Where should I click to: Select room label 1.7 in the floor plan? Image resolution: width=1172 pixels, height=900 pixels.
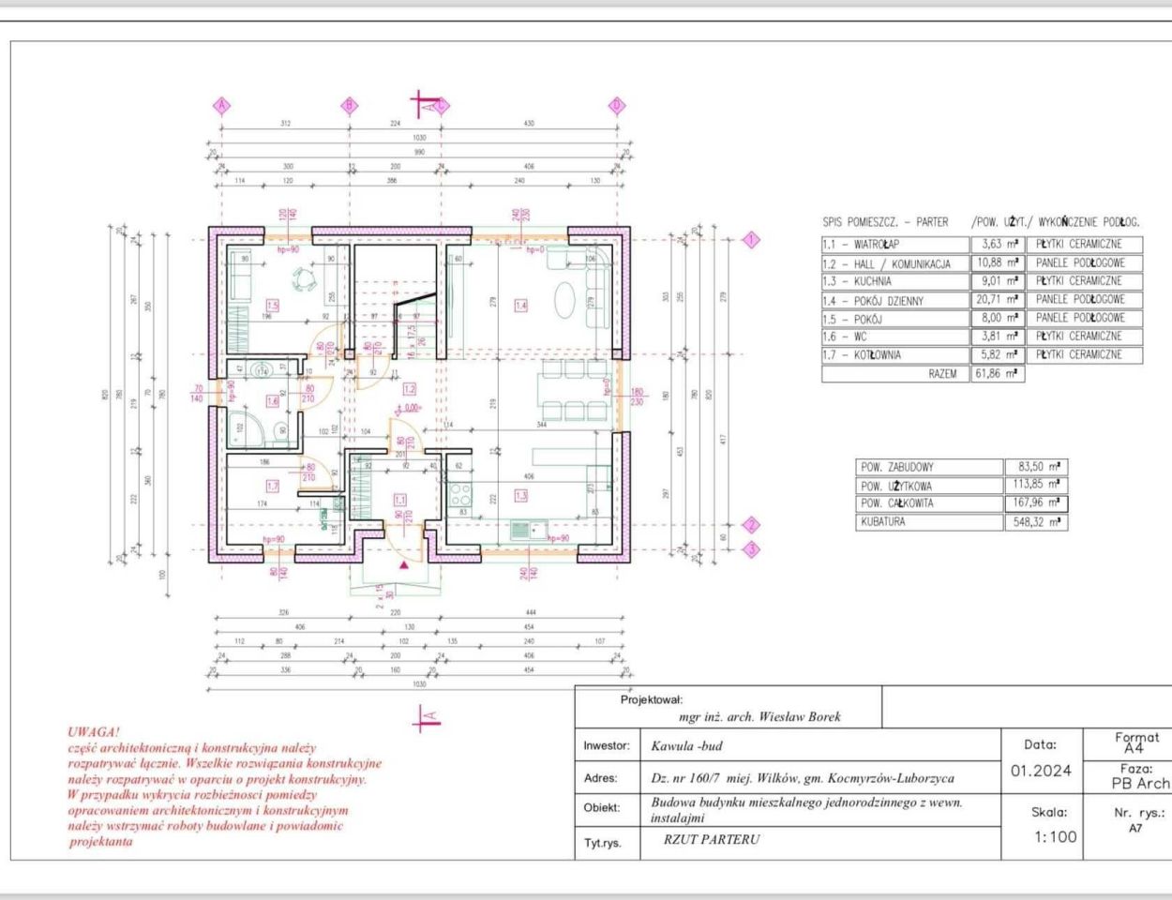click(272, 486)
